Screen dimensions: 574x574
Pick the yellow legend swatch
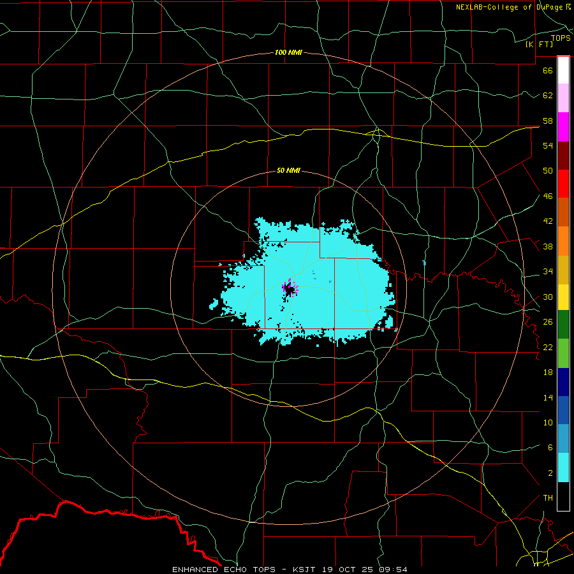coord(563,297)
